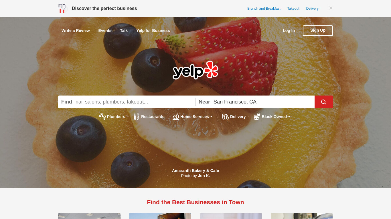Open the Events menu item
Viewport: 391px width, 219px height.
point(105,31)
